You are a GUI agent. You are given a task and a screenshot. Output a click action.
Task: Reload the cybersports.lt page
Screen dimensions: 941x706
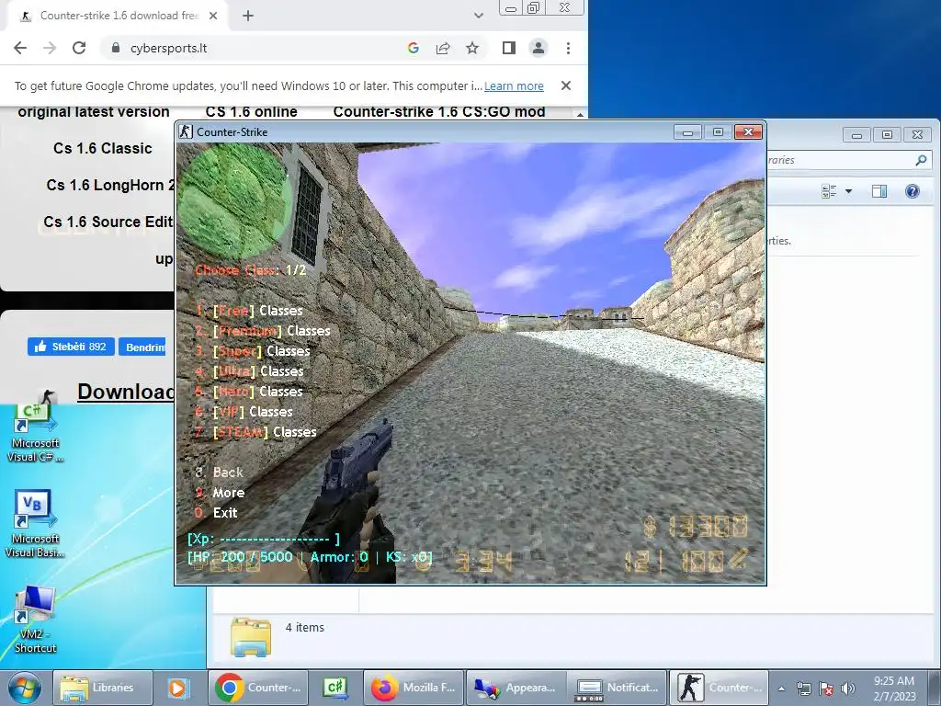(x=79, y=48)
